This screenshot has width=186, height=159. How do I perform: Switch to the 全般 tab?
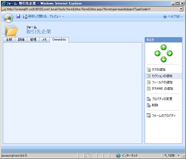(x=9, y=40)
